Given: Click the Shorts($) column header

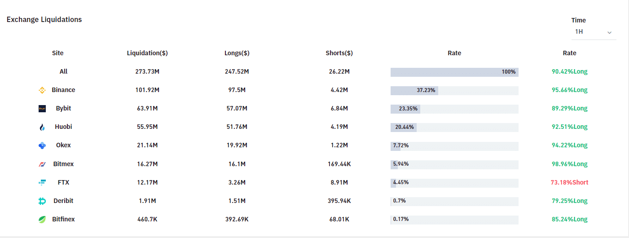Looking at the screenshot, I should 339,53.
